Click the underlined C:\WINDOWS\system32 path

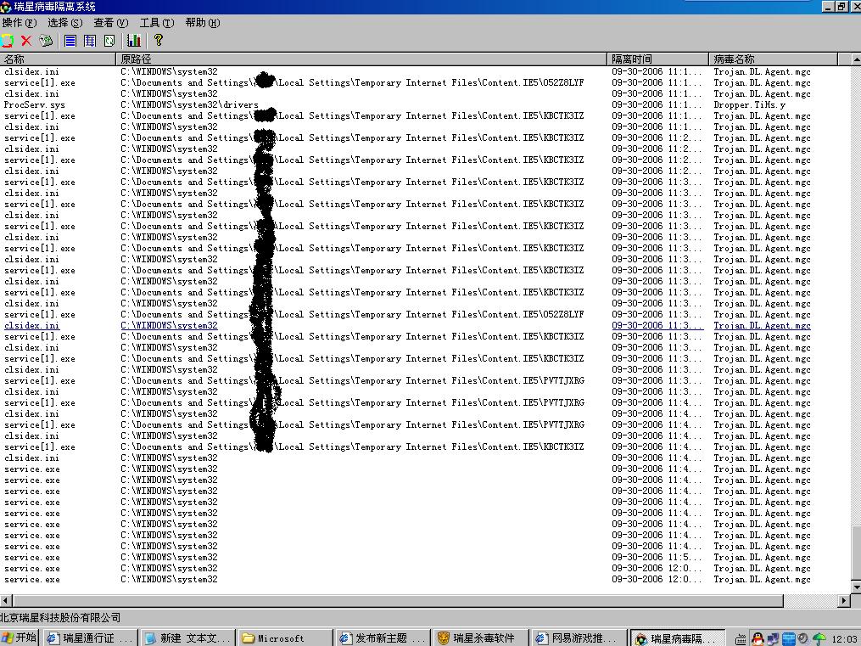click(169, 326)
